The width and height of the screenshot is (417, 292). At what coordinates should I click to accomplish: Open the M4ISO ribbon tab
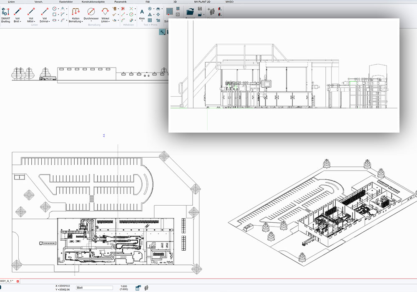coord(229,2)
